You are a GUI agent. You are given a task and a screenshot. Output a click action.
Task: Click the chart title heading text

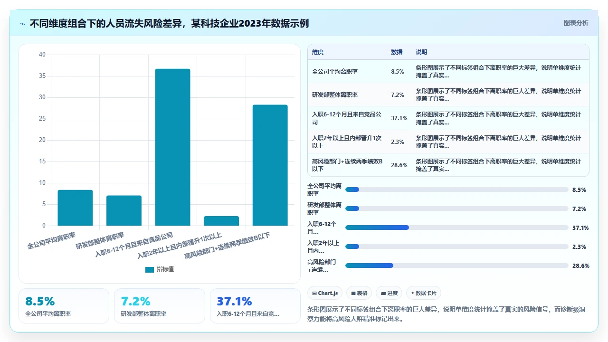(170, 24)
